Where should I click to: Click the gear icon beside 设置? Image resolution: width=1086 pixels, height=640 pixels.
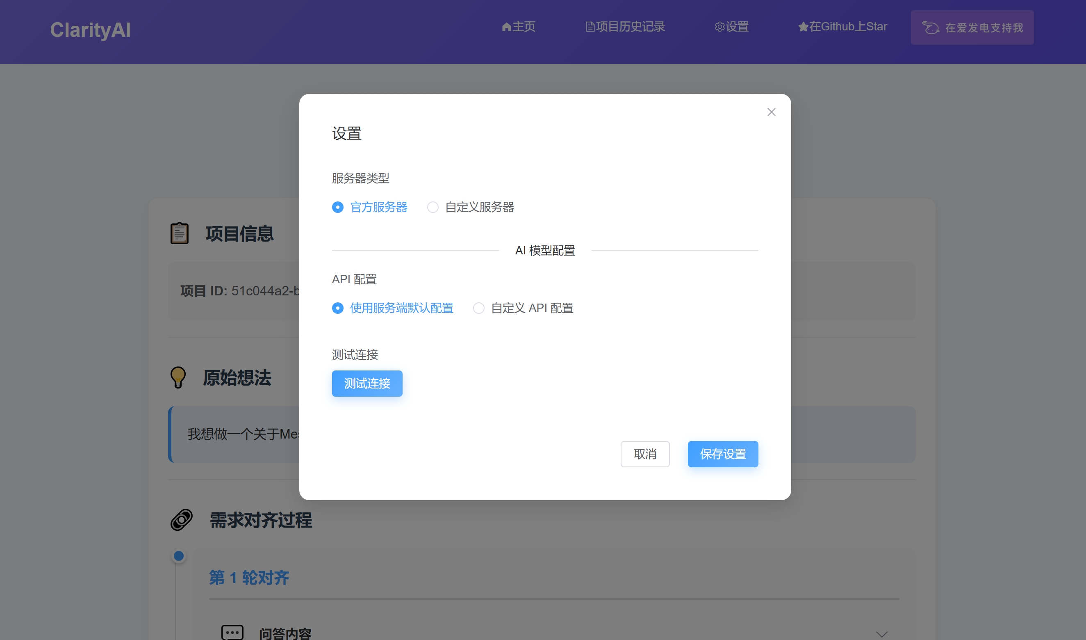click(x=719, y=27)
